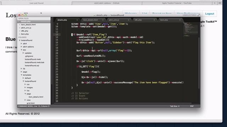The image size is (227, 127).
Task: Open item_details.html under the page folder
Action: click(x=36, y=97)
